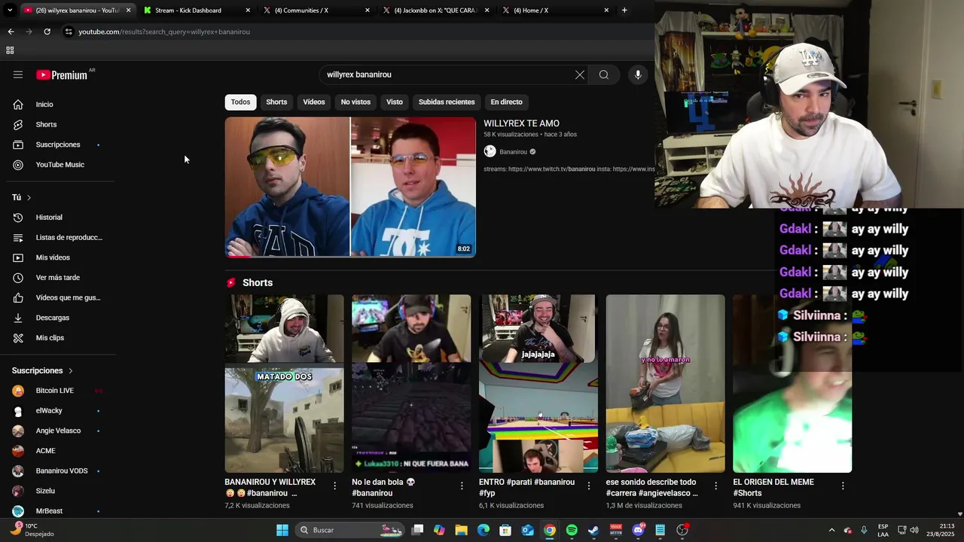Image resolution: width=964 pixels, height=542 pixels.
Task: Play the MATADO DOS short thumbnail
Action: click(x=284, y=383)
